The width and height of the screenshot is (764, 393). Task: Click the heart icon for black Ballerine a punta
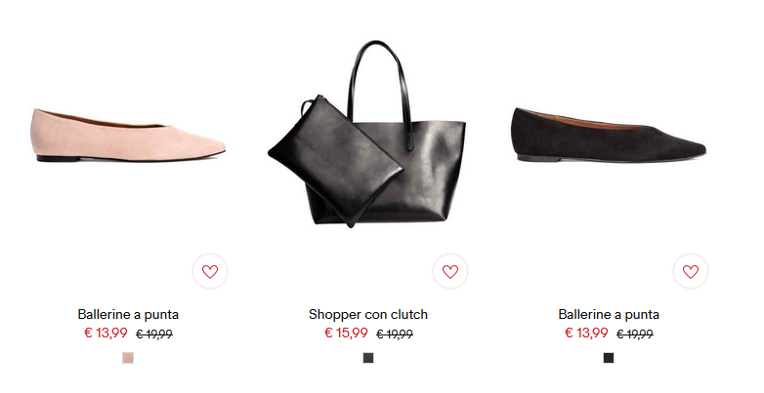tap(691, 271)
